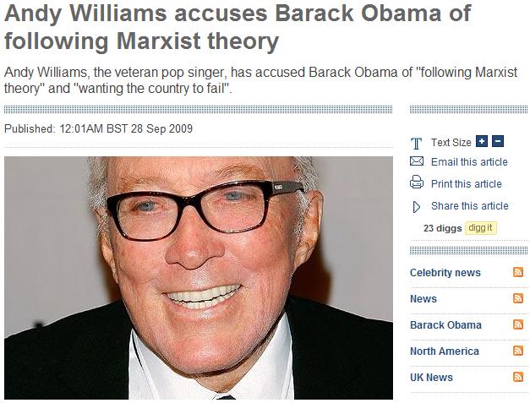Click the printer icon
Screen dimensions: 530x403
pos(417,182)
